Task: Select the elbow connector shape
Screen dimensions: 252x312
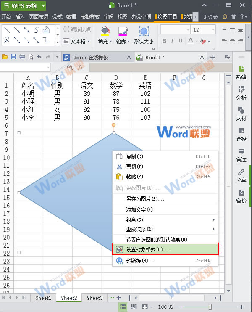Action: pos(46,40)
